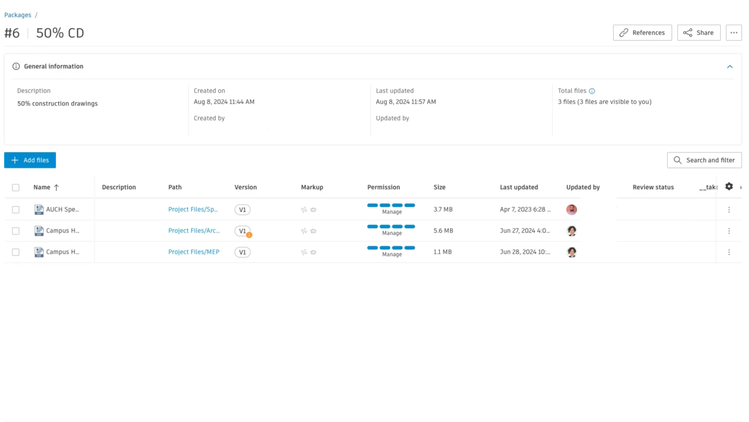Open more options menu for AUCH Spe file
749x422 pixels.
coord(728,209)
